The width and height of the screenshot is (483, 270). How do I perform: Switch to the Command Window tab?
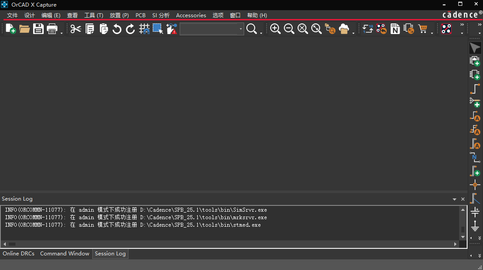[64, 254]
